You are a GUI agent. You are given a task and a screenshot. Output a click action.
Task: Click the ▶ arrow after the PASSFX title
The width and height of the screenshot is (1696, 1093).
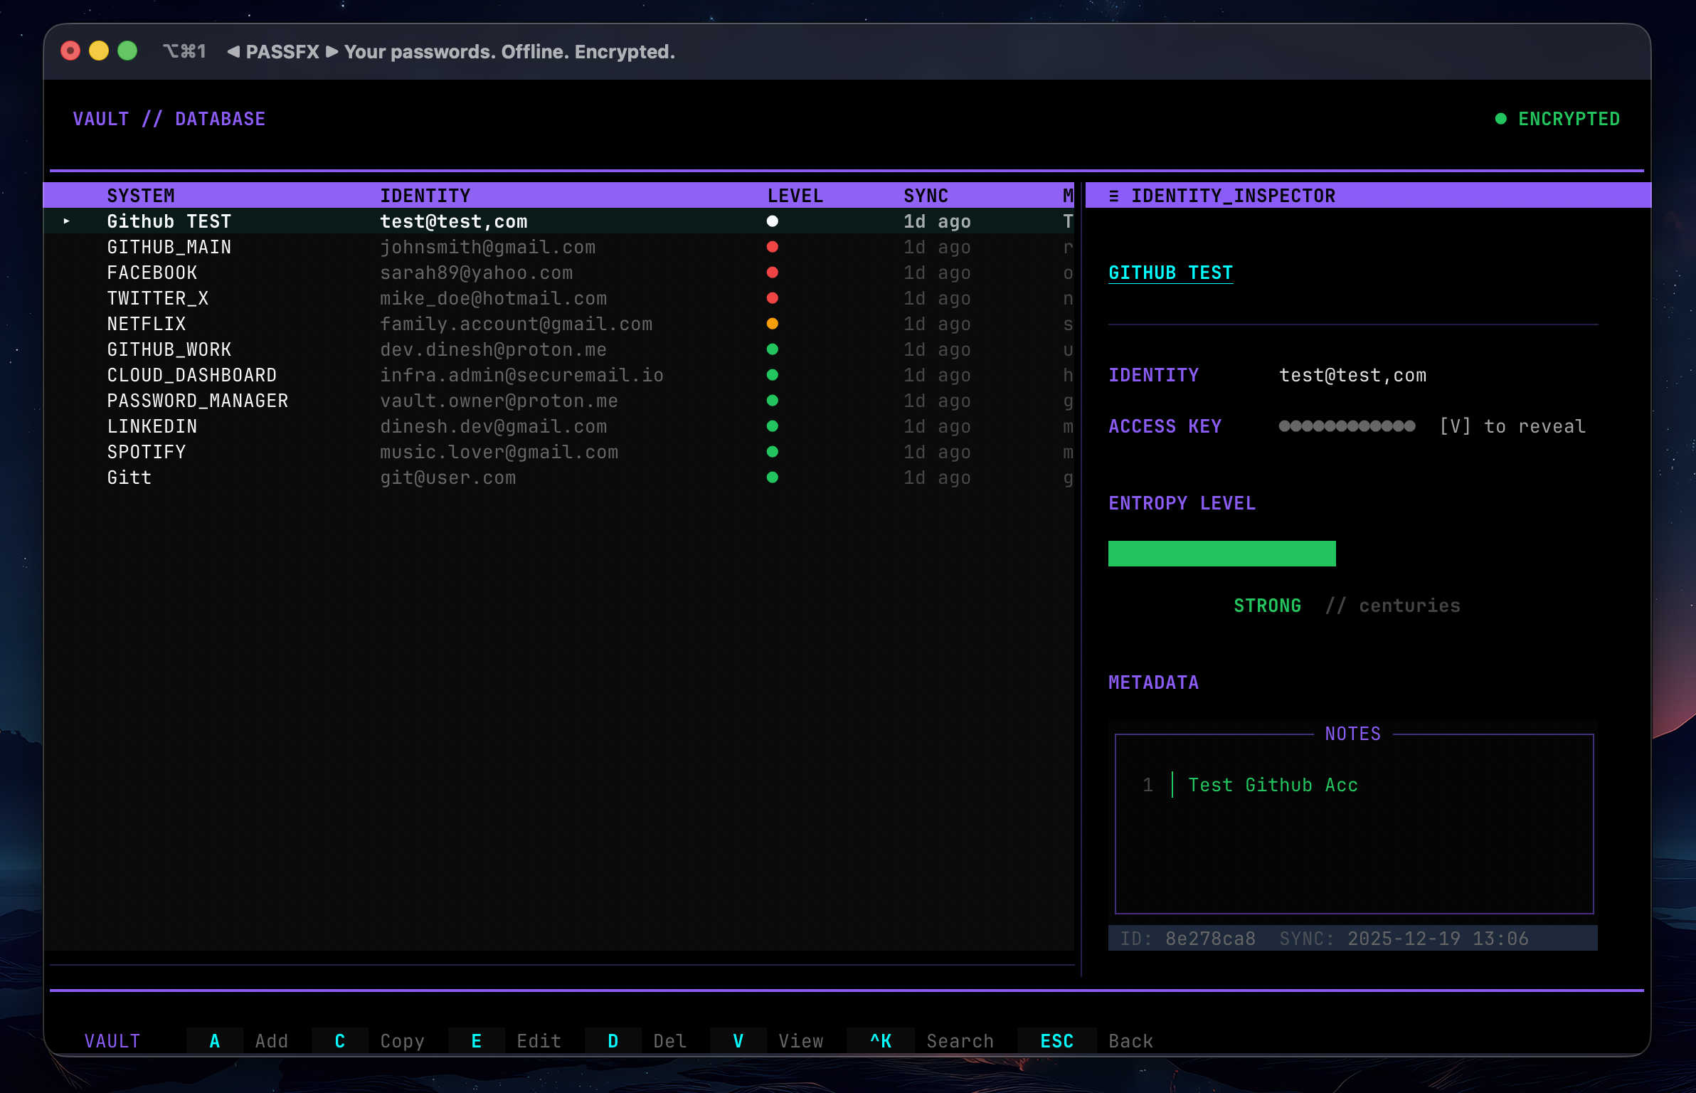(x=332, y=51)
